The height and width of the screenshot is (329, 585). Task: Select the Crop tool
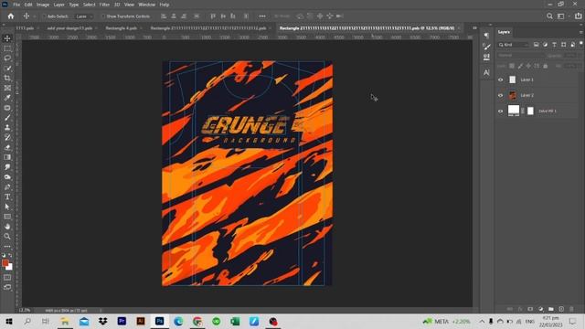7,78
